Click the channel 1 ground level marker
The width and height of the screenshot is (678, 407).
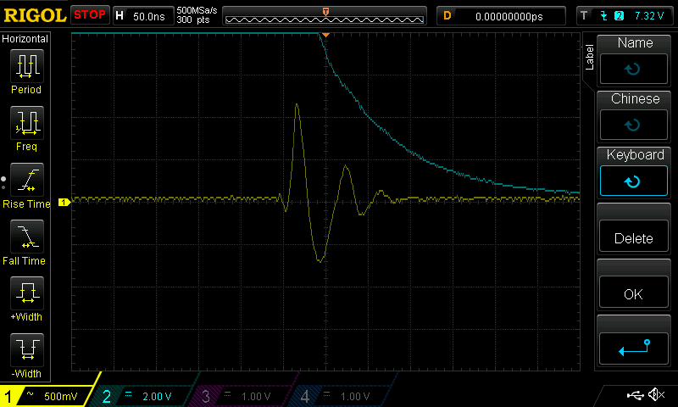[x=64, y=202]
